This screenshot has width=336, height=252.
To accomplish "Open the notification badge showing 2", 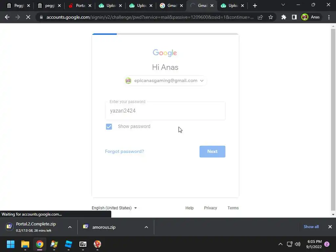I will [x=327, y=244].
